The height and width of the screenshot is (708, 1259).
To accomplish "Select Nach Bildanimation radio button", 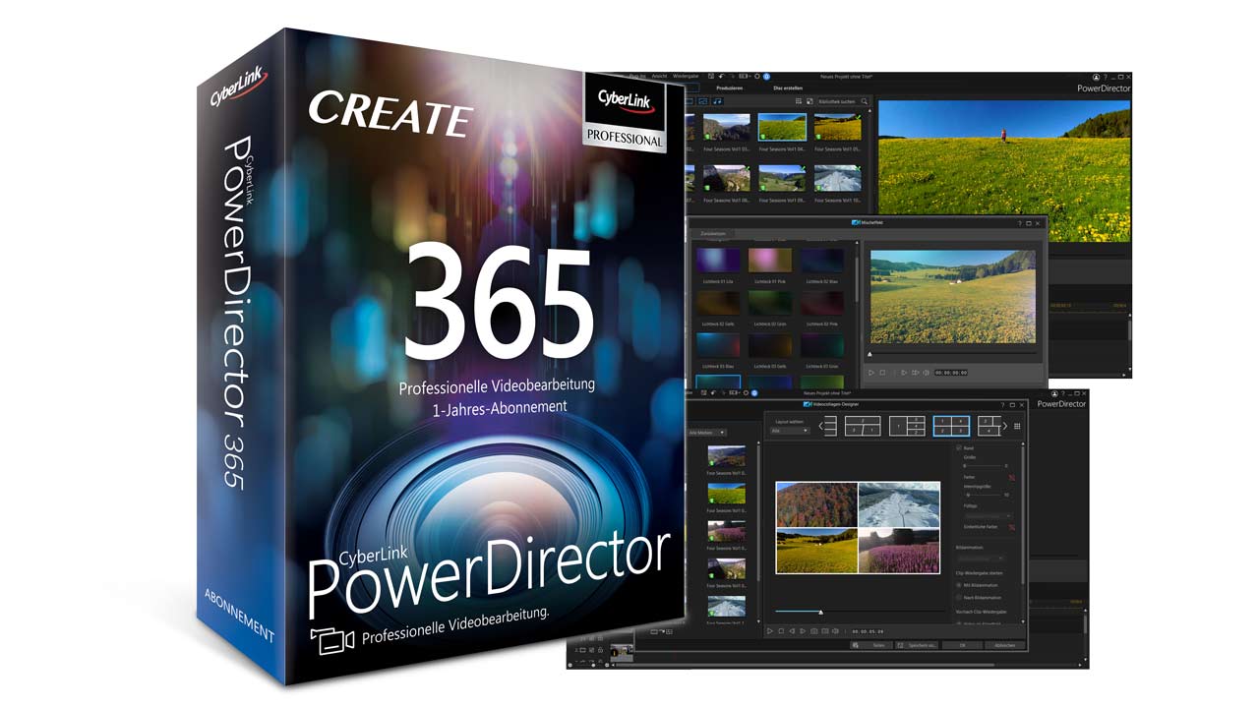I will [x=959, y=597].
